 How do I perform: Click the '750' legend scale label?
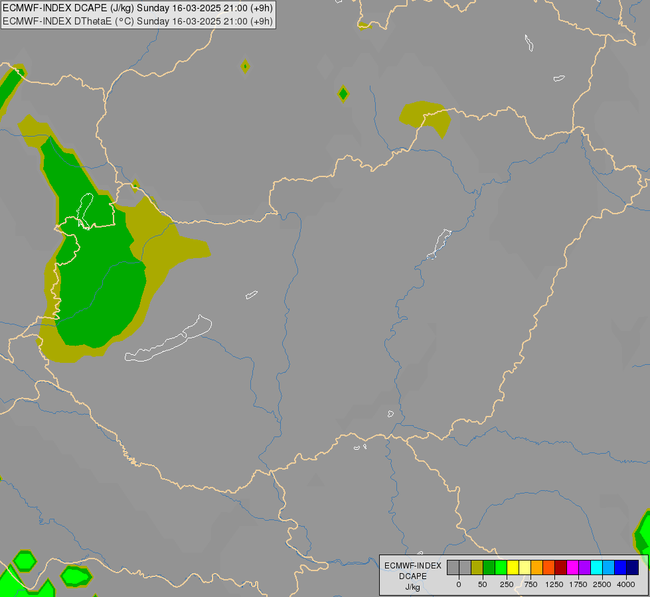[530, 584]
